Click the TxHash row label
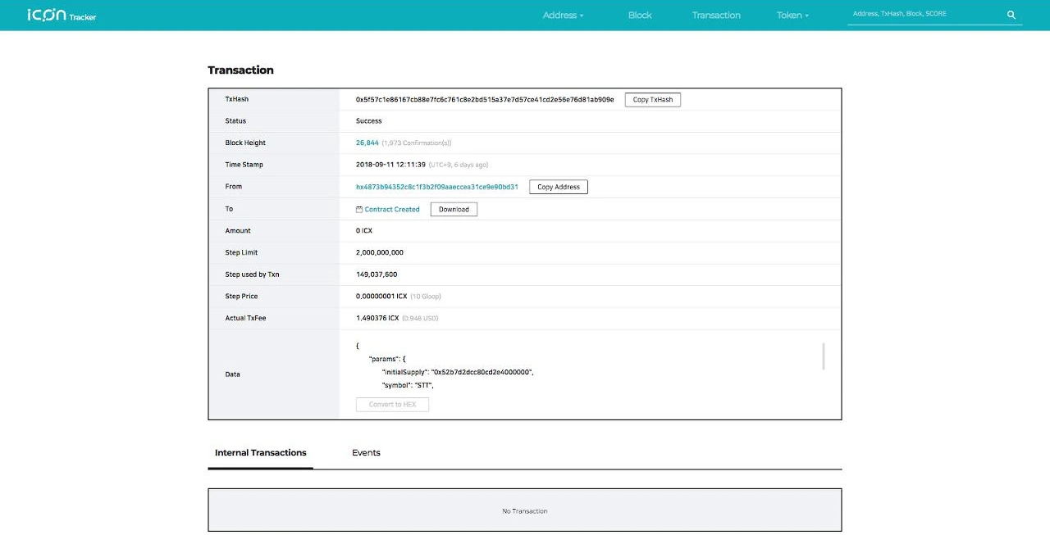 (237, 99)
